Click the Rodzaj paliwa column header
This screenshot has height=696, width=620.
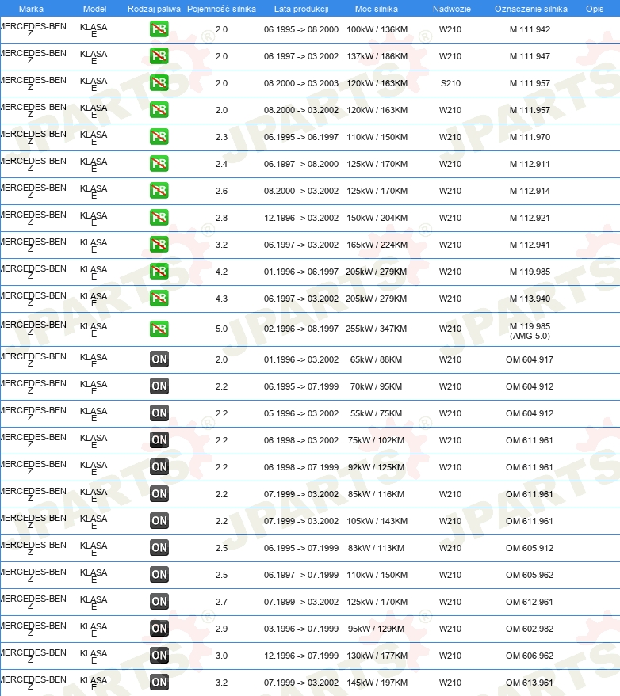pyautogui.click(x=154, y=9)
